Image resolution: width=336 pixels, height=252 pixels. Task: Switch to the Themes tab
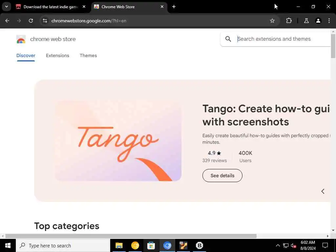click(x=88, y=55)
